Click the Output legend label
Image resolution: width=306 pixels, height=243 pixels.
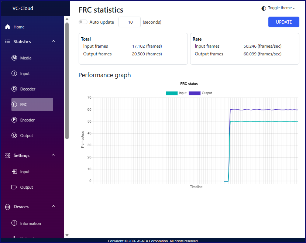(x=207, y=93)
